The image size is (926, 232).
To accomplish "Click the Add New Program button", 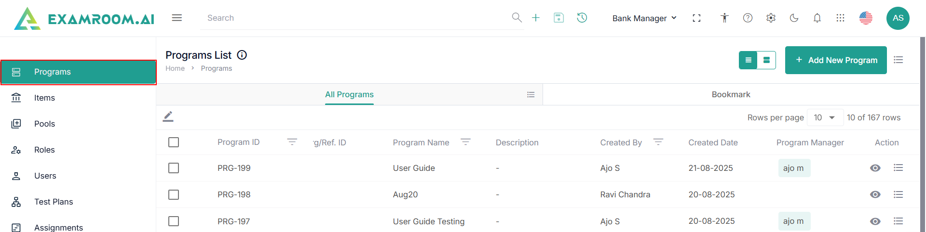I will [835, 60].
